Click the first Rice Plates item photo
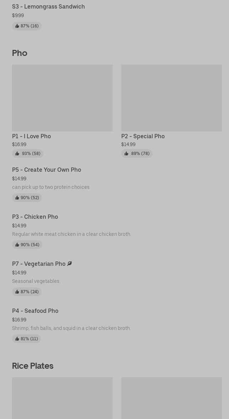Image resolution: width=229 pixels, height=419 pixels. point(62,398)
